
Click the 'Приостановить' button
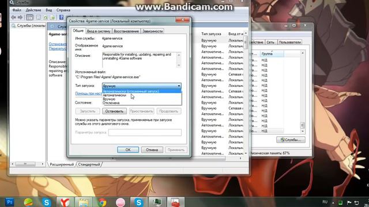pyautogui.click(x=141, y=111)
